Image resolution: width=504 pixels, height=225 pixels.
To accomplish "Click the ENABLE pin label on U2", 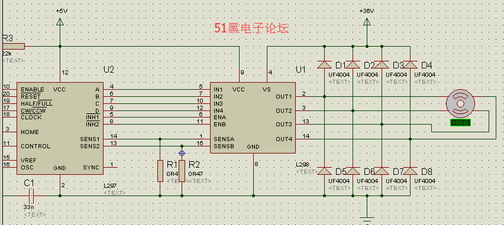I will coord(33,90).
